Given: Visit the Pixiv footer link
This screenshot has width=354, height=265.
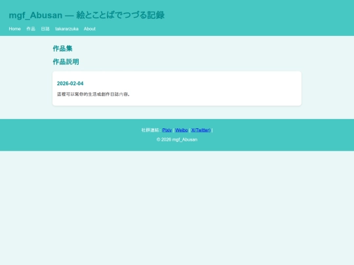Looking at the screenshot, I should click(x=167, y=130).
